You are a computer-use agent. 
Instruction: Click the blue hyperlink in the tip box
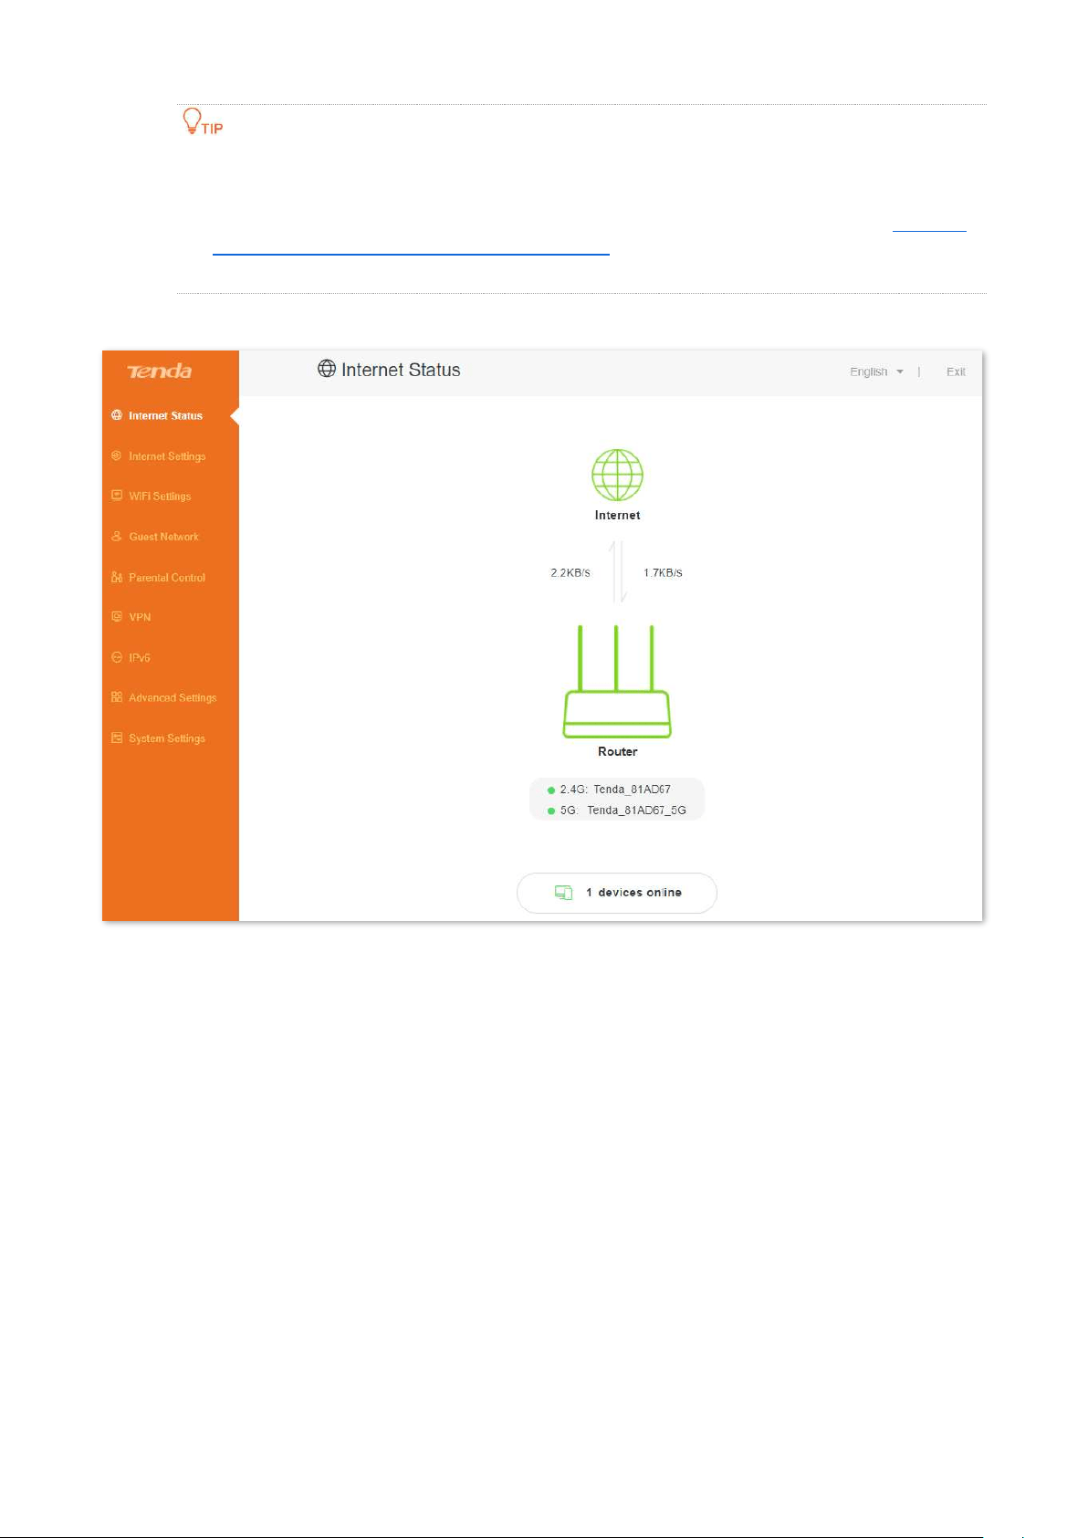point(411,254)
